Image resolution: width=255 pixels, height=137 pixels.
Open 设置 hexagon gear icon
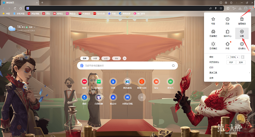[242, 32]
